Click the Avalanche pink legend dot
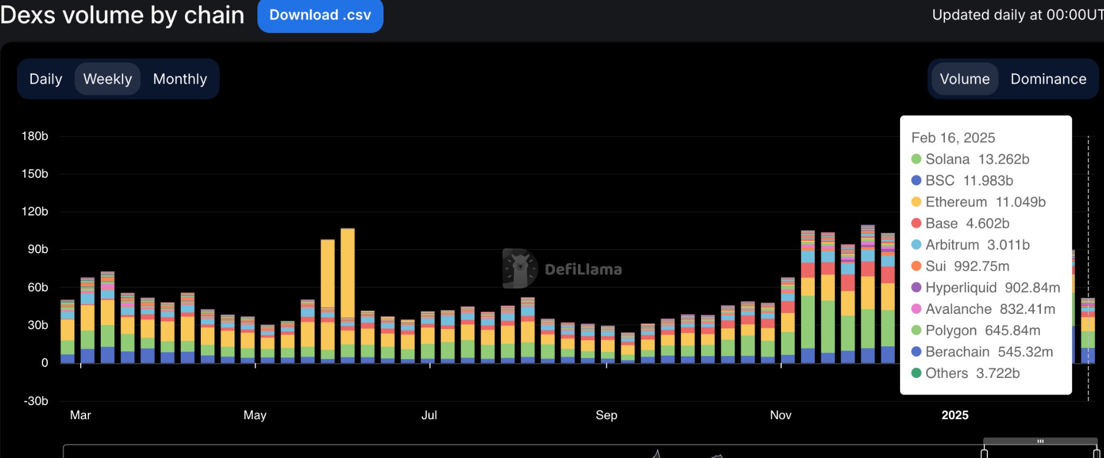The height and width of the screenshot is (458, 1104). (x=916, y=308)
